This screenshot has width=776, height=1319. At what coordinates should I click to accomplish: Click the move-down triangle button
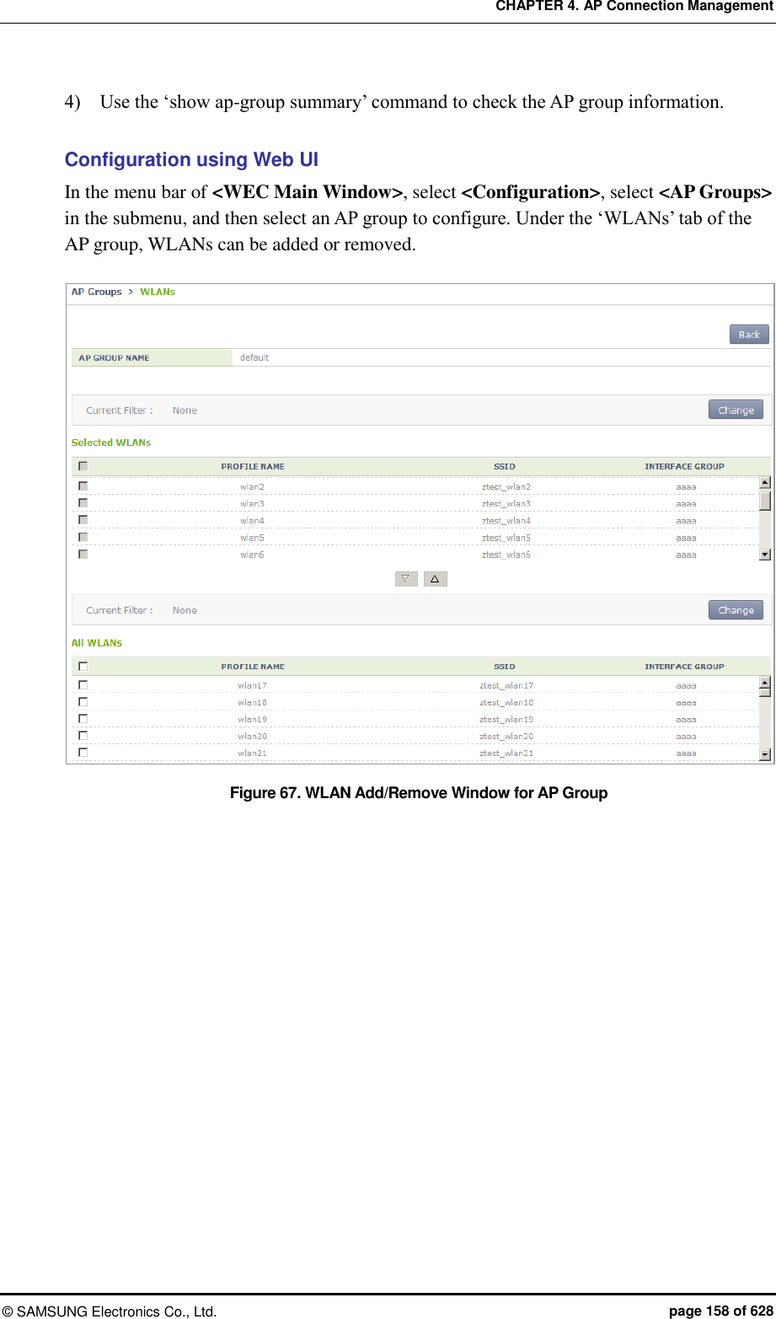click(406, 579)
